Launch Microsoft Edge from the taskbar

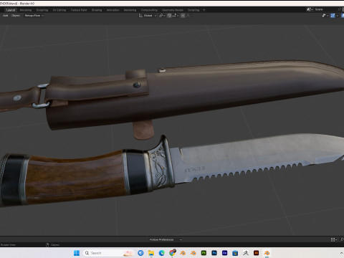pyautogui.click(x=162, y=253)
